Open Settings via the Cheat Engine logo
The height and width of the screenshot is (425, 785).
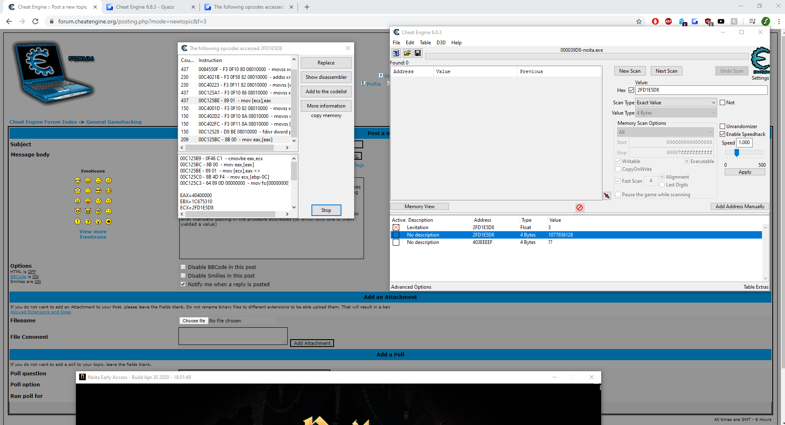point(760,61)
